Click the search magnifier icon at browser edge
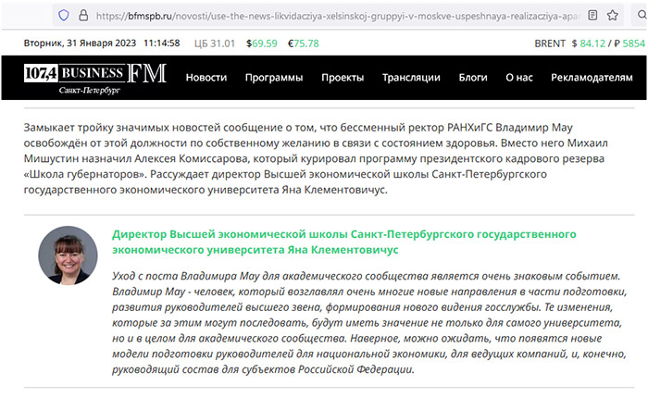Screen dimensions: 648x398 coord(642,16)
